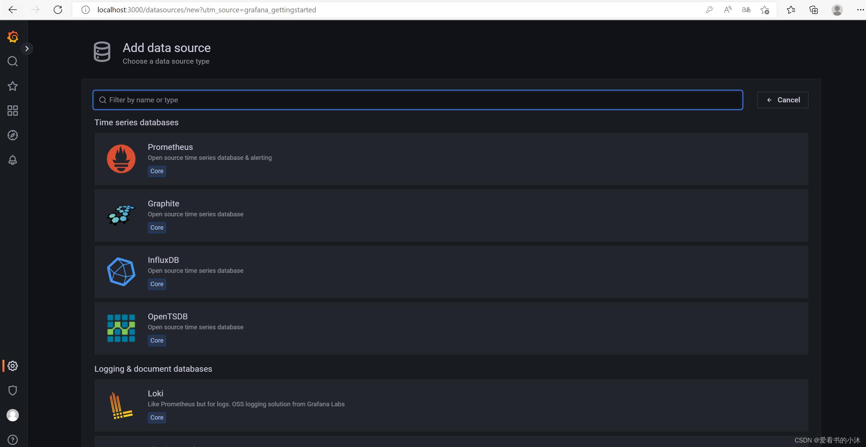Click 'Logging & document databases' heading
Image resolution: width=866 pixels, height=447 pixels.
point(153,369)
